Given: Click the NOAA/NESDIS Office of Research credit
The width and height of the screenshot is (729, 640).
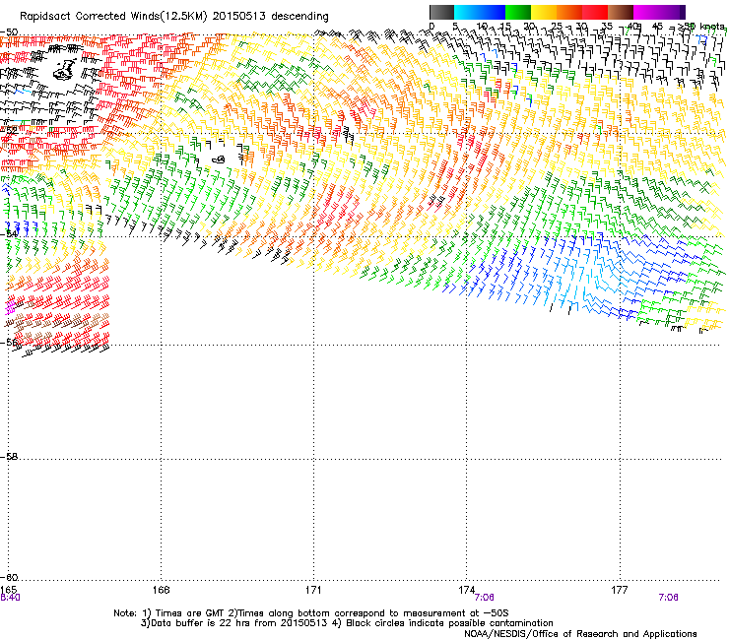Looking at the screenshot, I should tap(580, 634).
